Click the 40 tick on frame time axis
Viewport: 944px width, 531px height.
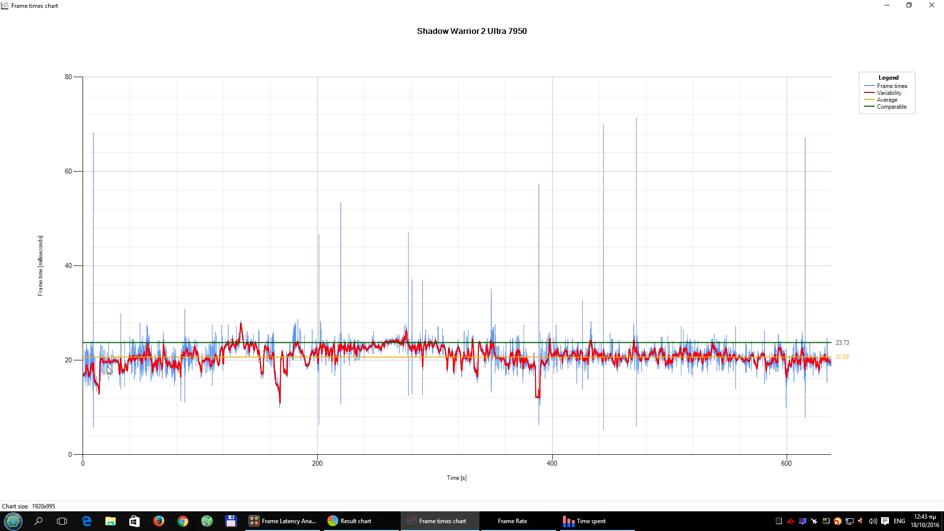tap(68, 265)
